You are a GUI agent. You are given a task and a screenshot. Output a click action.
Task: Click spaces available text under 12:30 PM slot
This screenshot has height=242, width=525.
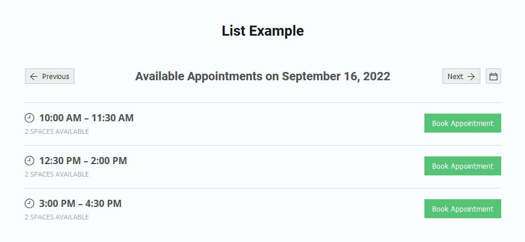(57, 174)
